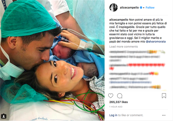Click the last blurred comment row
The image size is (173, 121).
135,87
